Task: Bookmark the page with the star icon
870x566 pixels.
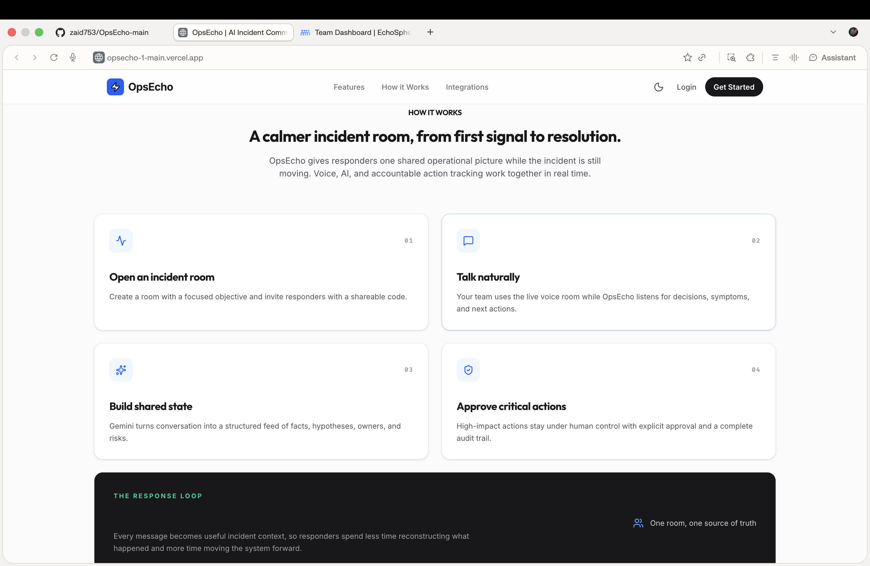Action: [687, 57]
